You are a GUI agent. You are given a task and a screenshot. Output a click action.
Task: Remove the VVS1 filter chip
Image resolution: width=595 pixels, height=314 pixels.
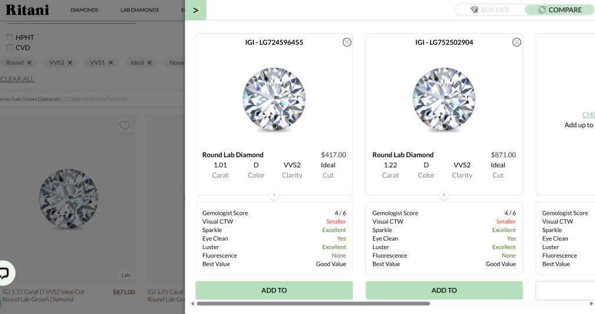[x=111, y=63]
